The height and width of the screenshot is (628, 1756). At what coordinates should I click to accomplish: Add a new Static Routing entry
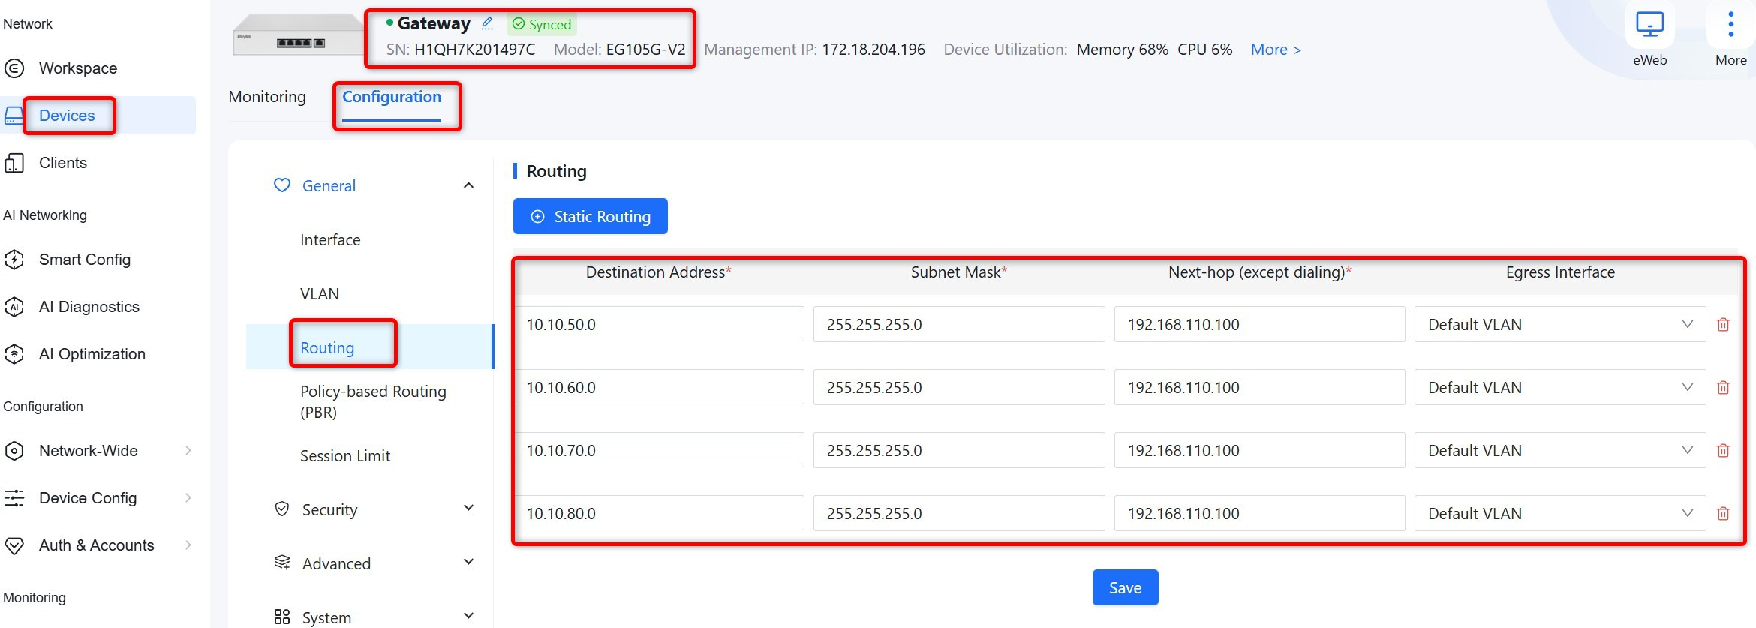[x=591, y=216]
